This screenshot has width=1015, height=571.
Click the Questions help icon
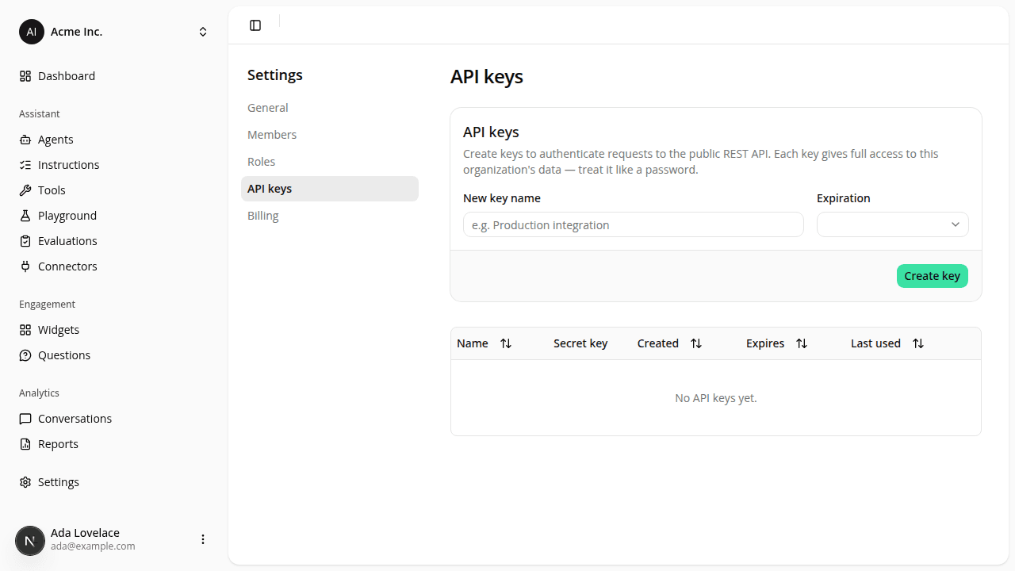[25, 355]
